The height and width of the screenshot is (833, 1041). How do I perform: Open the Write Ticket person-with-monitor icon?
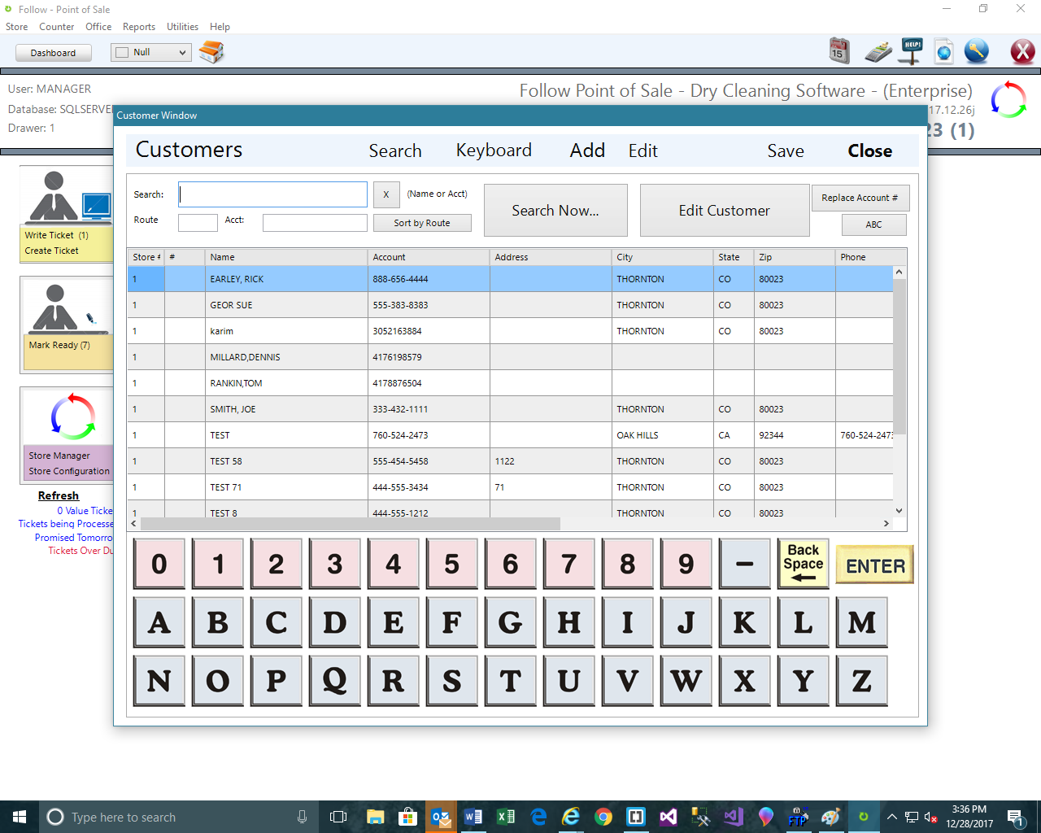(x=67, y=196)
